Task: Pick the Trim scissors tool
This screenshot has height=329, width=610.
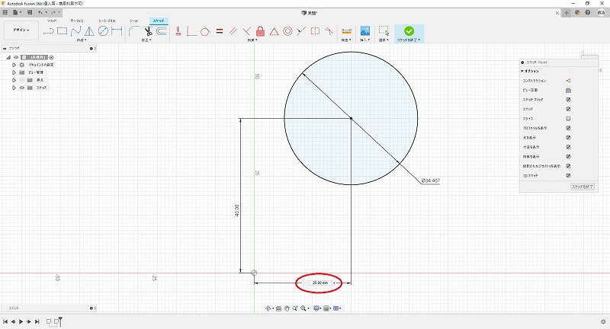Action: click(x=148, y=31)
